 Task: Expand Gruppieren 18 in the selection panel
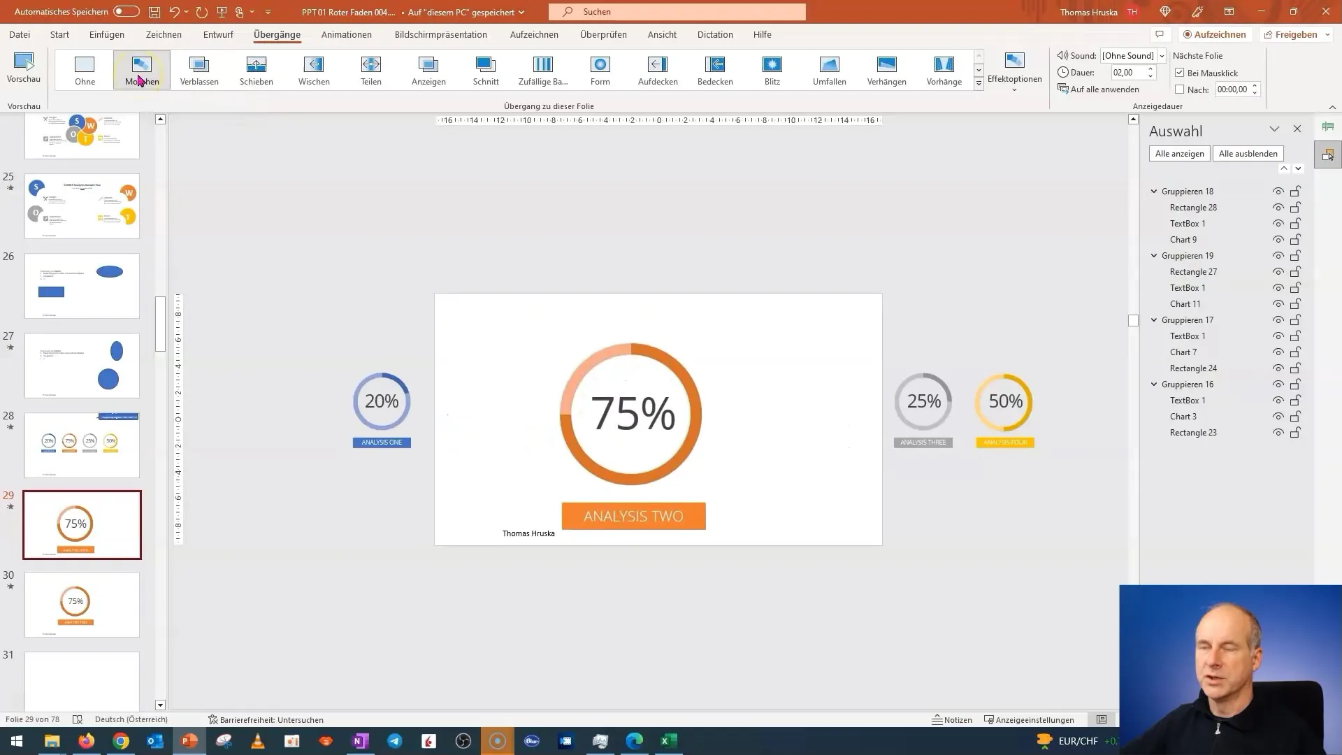[x=1154, y=191]
